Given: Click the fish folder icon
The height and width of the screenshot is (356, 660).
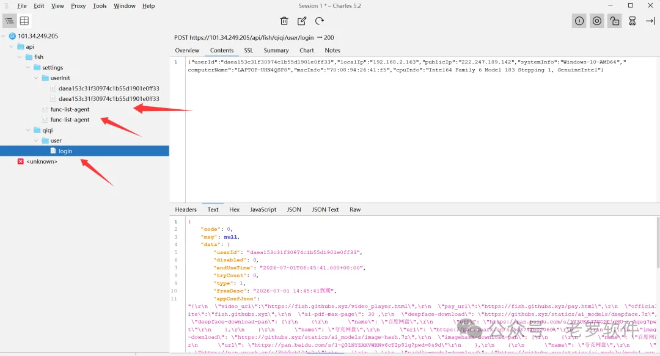Looking at the screenshot, I should [29, 57].
